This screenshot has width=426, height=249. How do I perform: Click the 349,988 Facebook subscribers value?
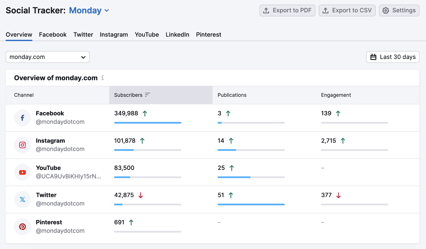coord(126,113)
